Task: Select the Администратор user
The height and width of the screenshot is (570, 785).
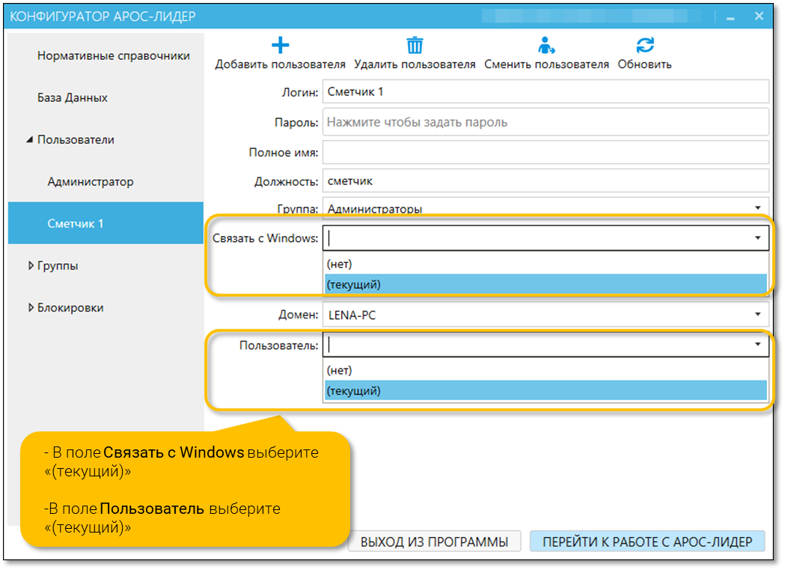Action: click(91, 182)
